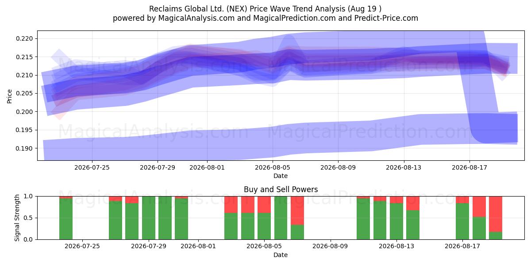This screenshot has height=265, width=531.
Task: Click the 0.200 price tick label
Action: click(25, 112)
